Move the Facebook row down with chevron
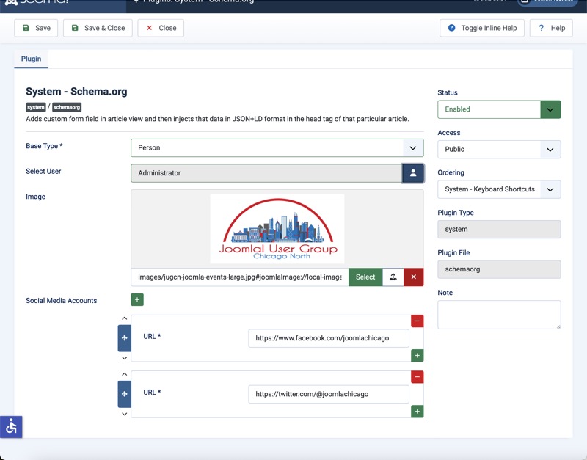This screenshot has height=460, width=587. (124, 358)
